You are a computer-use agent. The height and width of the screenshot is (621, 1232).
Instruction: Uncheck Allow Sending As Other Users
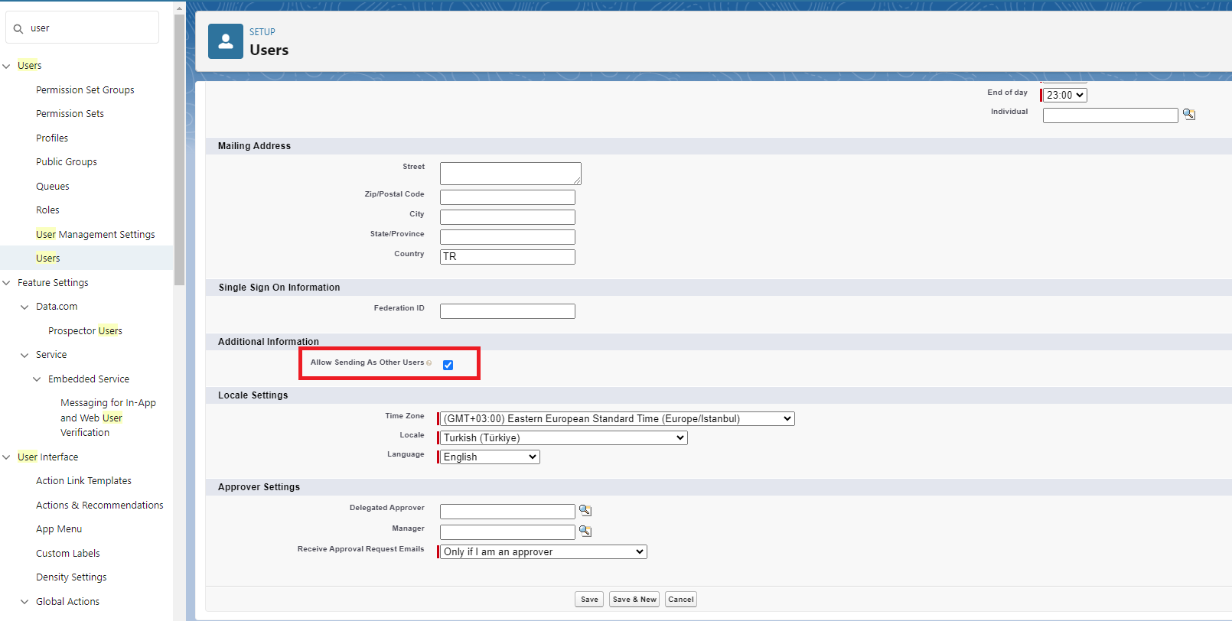pyautogui.click(x=448, y=365)
